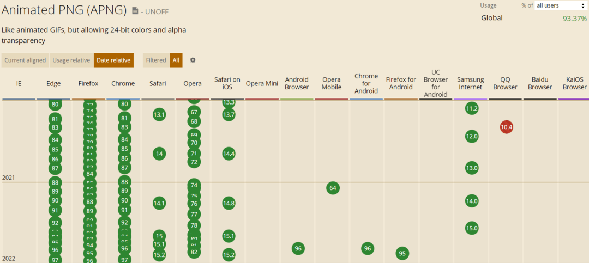Click the Global usage 93.37% value
Screen dimensions: 589x263
(574, 19)
